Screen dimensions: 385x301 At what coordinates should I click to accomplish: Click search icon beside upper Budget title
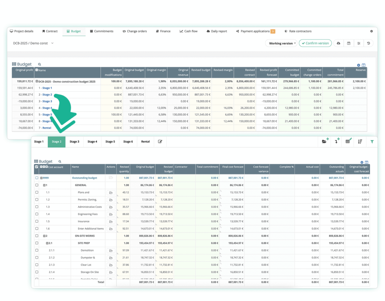[x=39, y=64]
